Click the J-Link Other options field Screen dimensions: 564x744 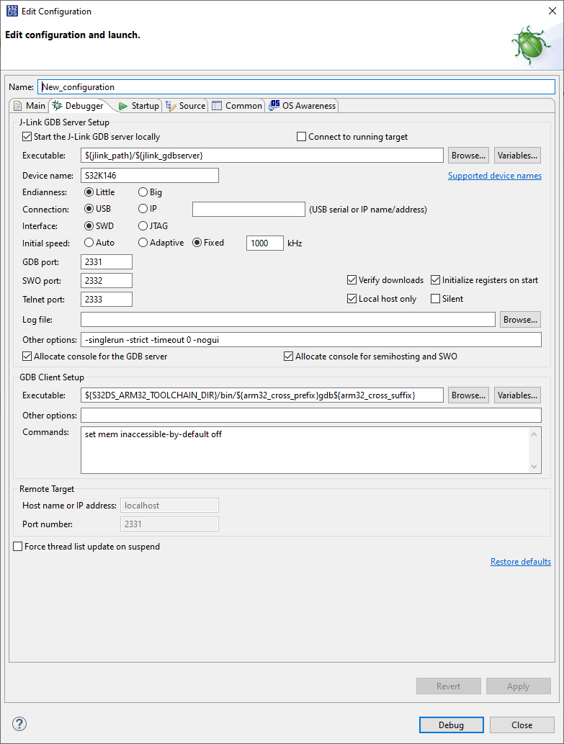310,340
